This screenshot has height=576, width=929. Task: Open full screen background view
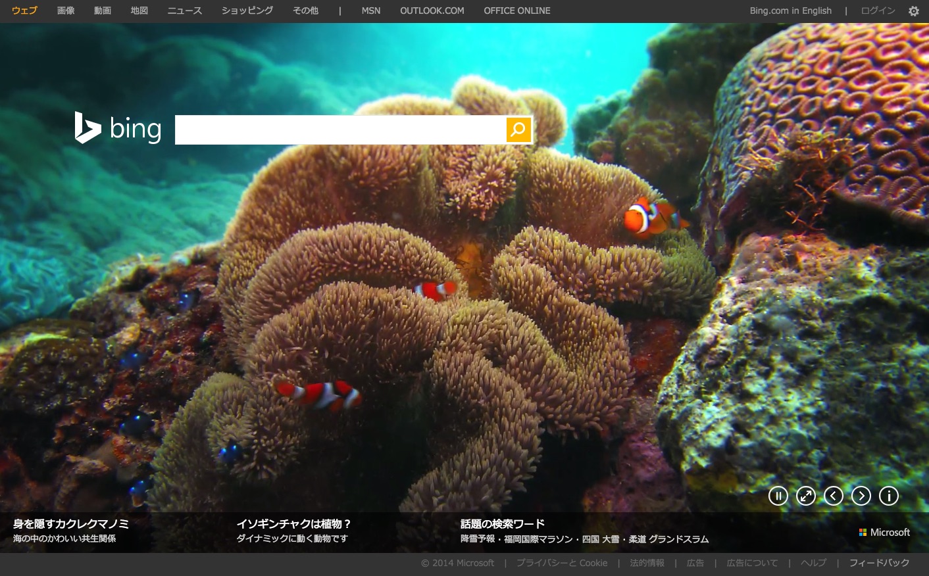coord(805,496)
